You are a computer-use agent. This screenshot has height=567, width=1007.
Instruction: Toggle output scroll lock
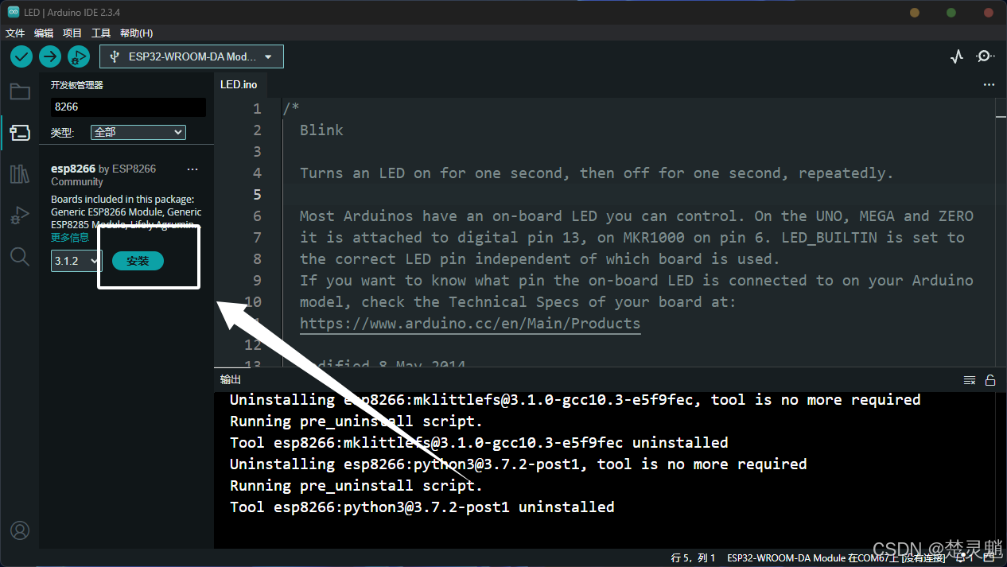click(990, 380)
